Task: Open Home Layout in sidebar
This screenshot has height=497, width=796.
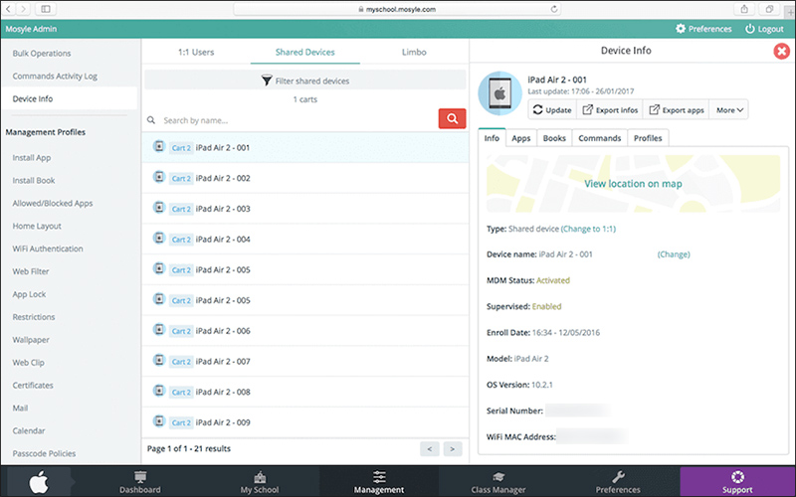Action: point(37,227)
